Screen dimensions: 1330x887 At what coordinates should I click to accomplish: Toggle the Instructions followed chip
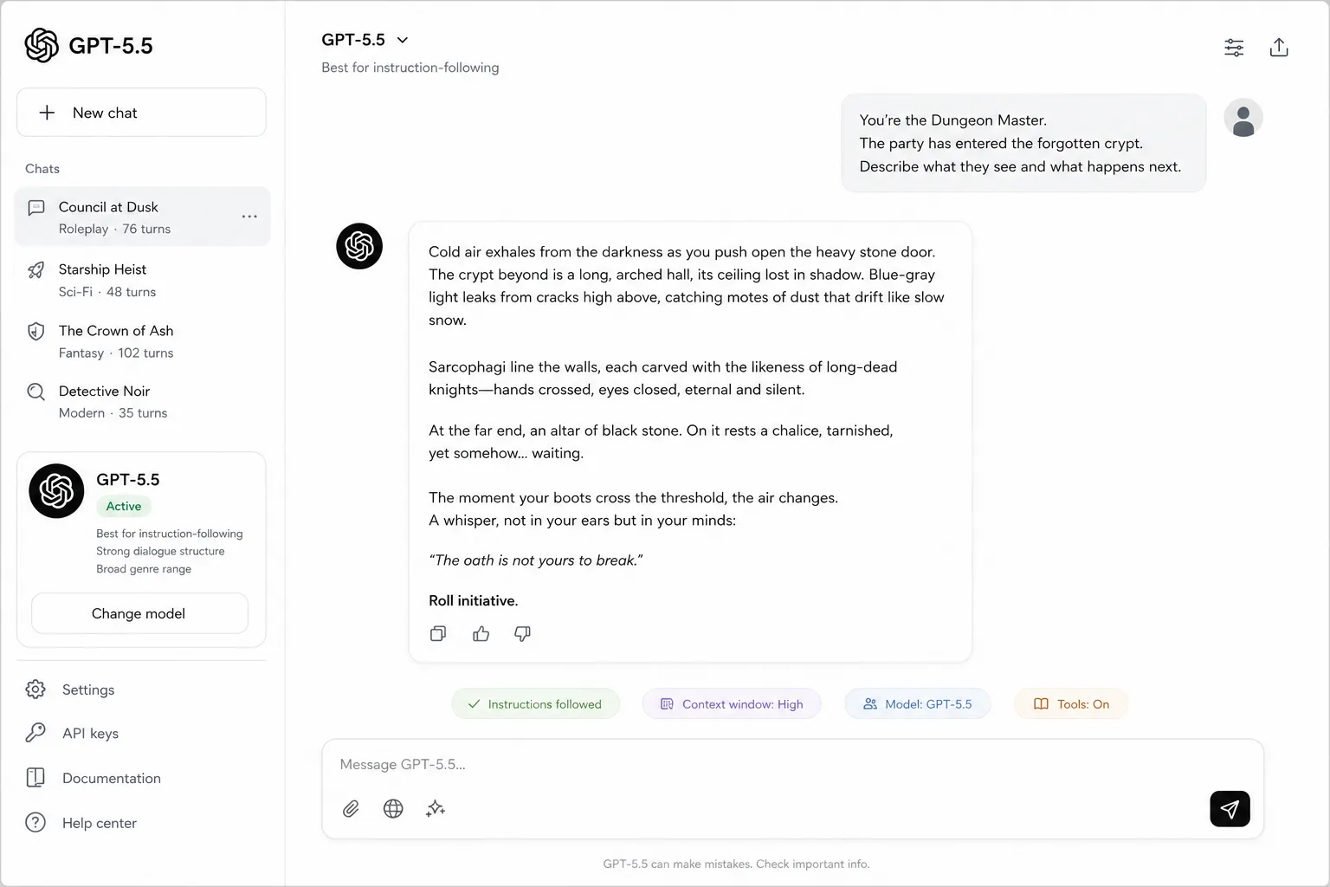pyautogui.click(x=535, y=704)
